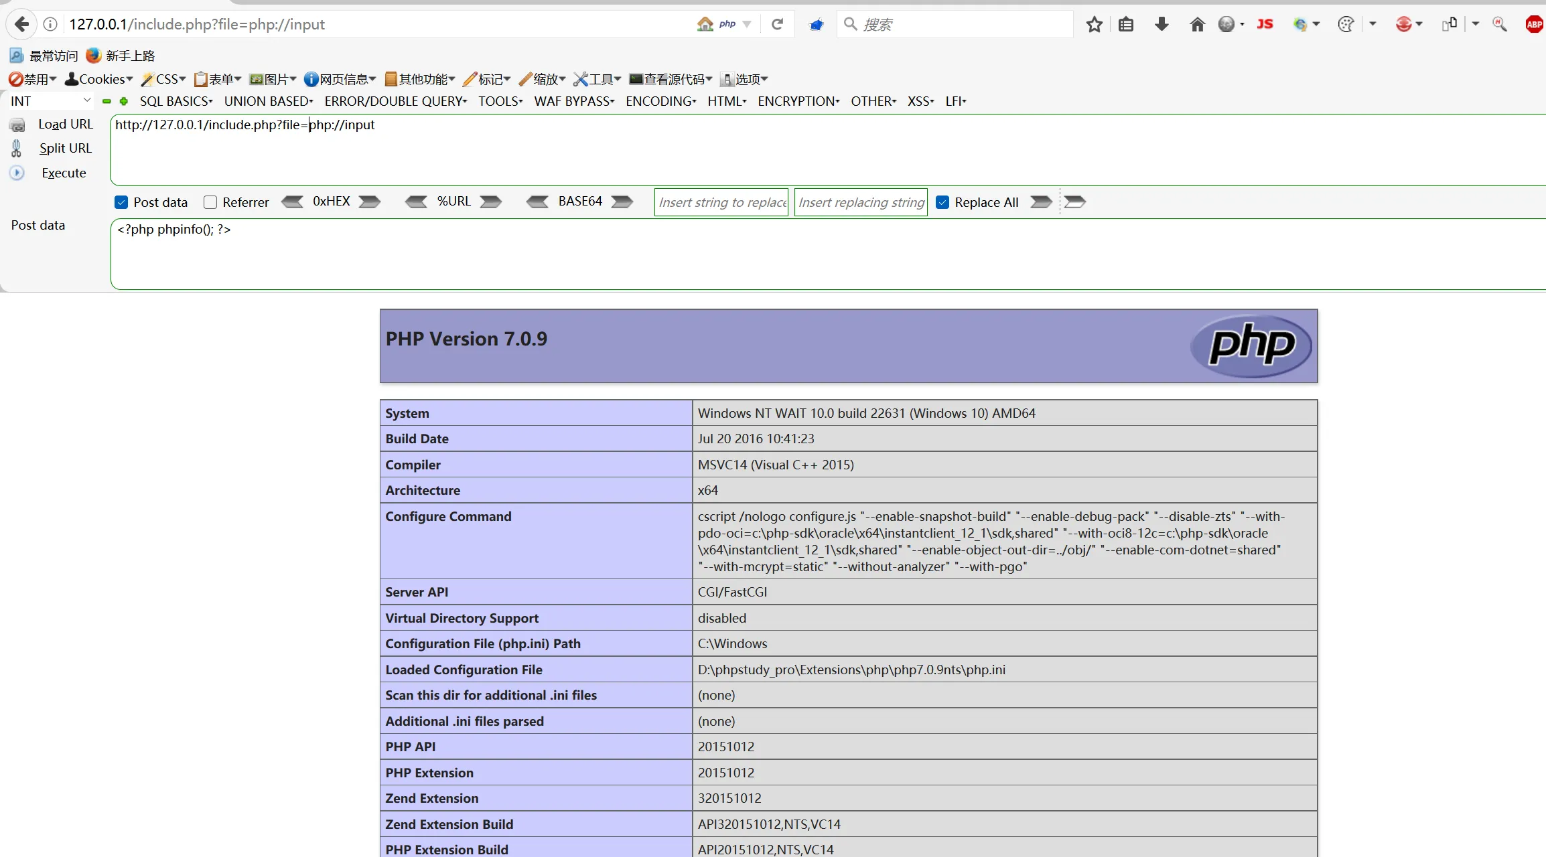Click the browser back arrow button
The image size is (1546, 857).
tap(21, 24)
